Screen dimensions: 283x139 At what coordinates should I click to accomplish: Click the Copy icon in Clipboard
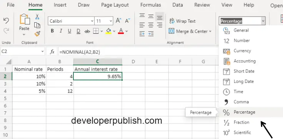[x=37, y=25]
